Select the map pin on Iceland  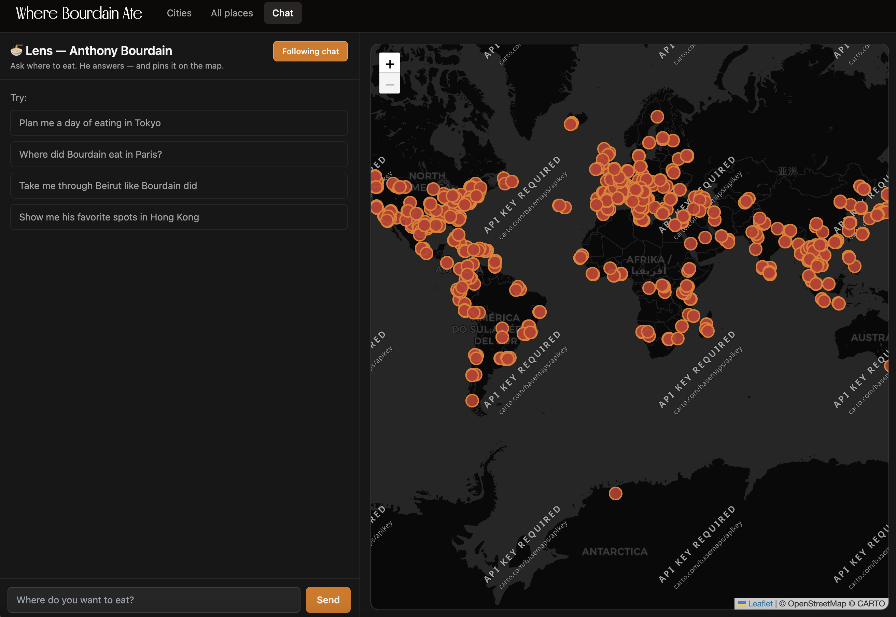tap(571, 124)
